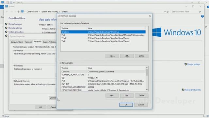209x118 pixels.
Task: Go forward in Control Panel window
Action: pos(12,12)
